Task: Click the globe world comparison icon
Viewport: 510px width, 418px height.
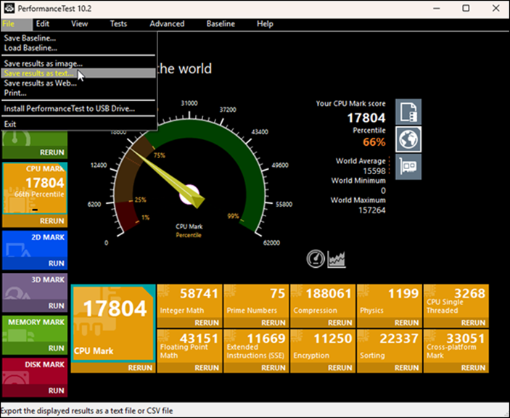Action: coord(408,139)
